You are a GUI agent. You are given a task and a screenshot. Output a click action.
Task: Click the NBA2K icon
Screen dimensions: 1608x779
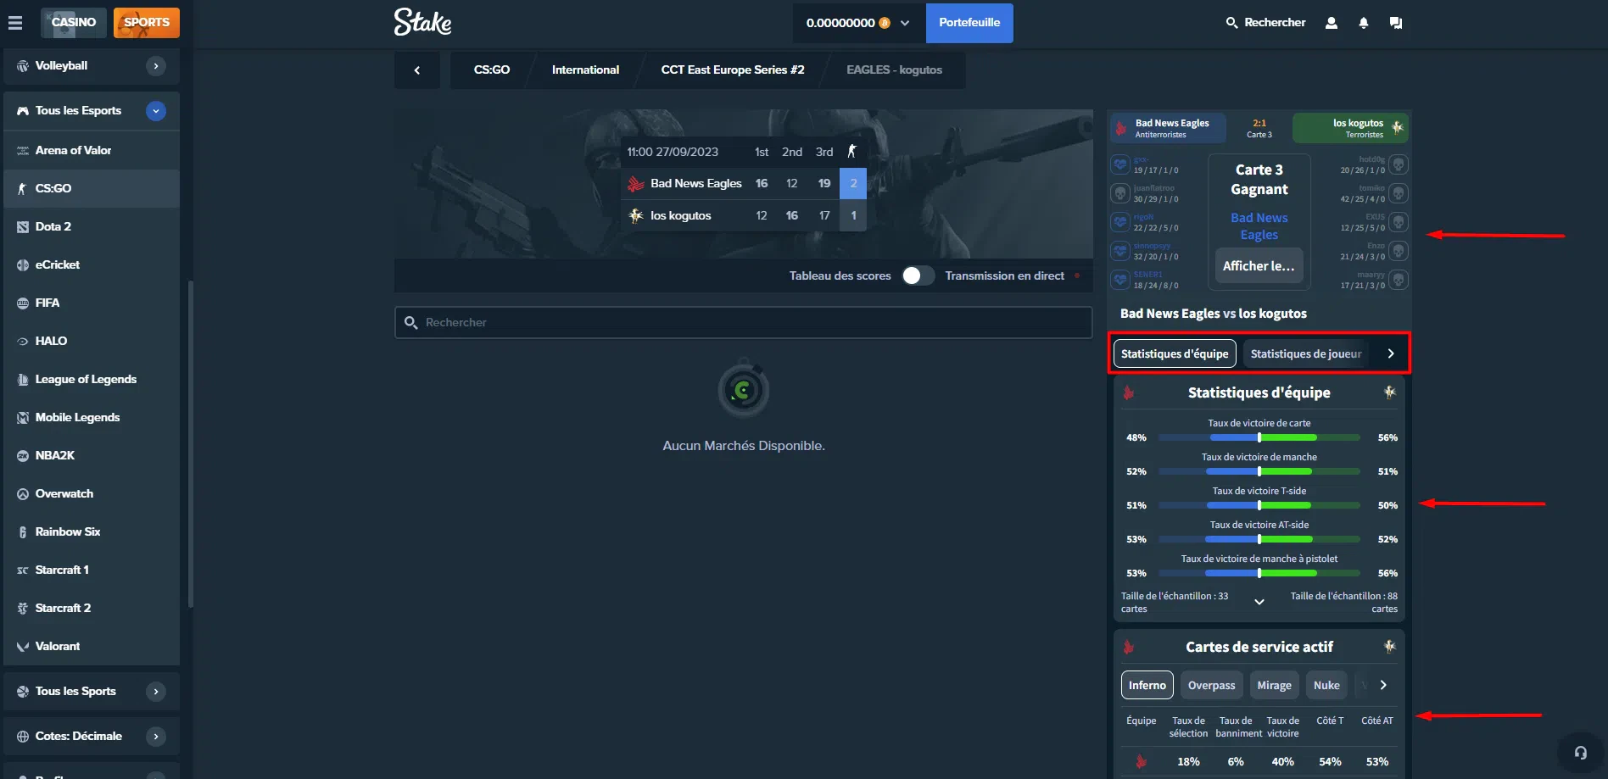click(23, 456)
